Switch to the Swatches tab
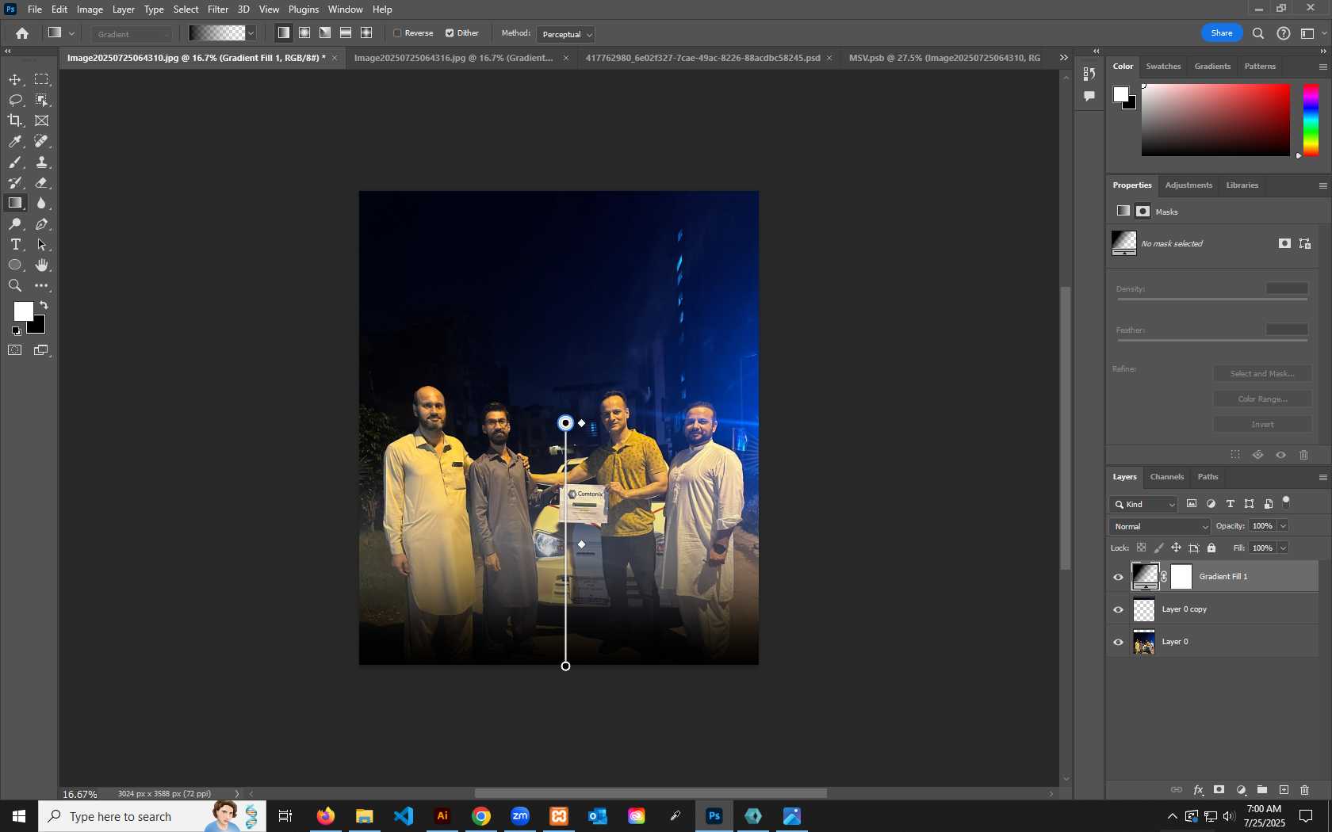1332x832 pixels. (1163, 67)
